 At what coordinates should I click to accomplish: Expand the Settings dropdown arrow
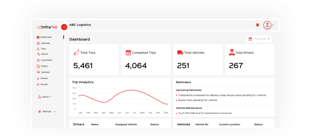(x=55, y=111)
